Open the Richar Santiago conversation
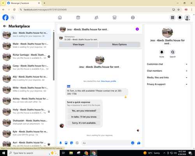This screenshot has width=195, height=156. (x=26, y=57)
